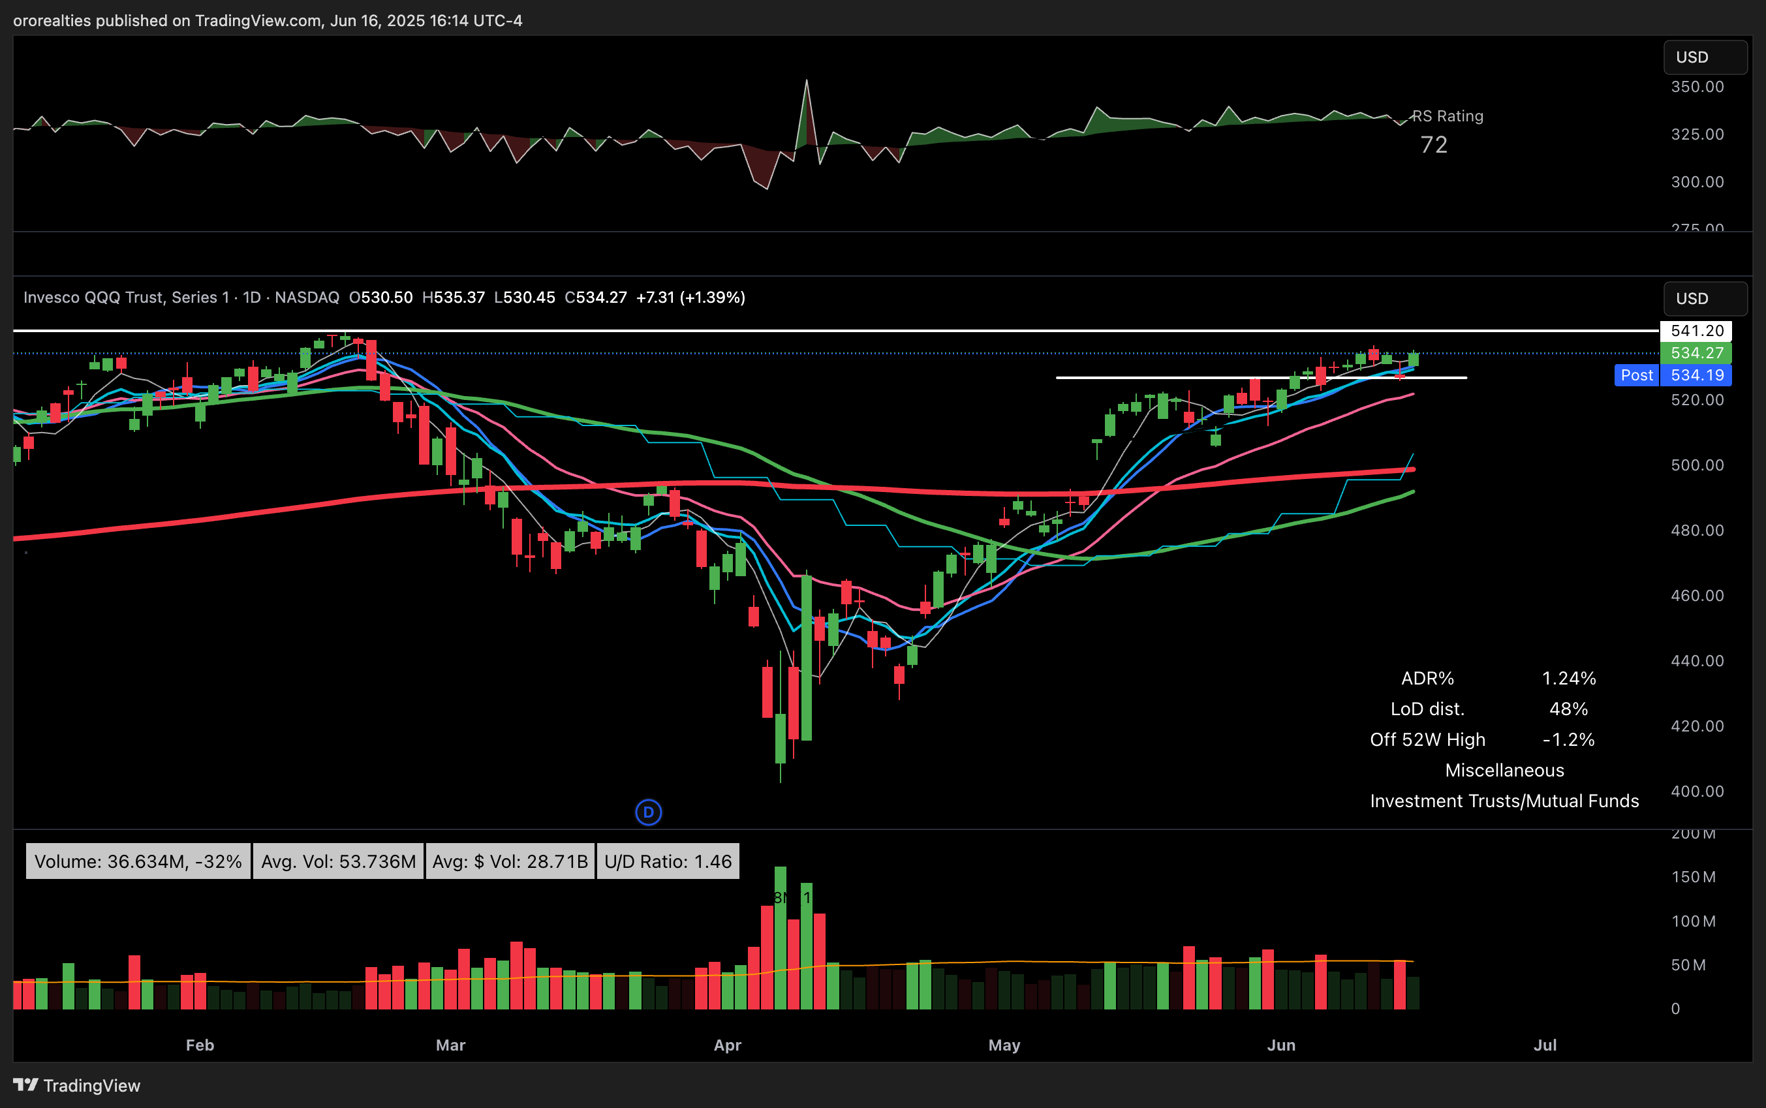Click the green 534.27 last price label
The width and height of the screenshot is (1766, 1108).
click(1696, 352)
